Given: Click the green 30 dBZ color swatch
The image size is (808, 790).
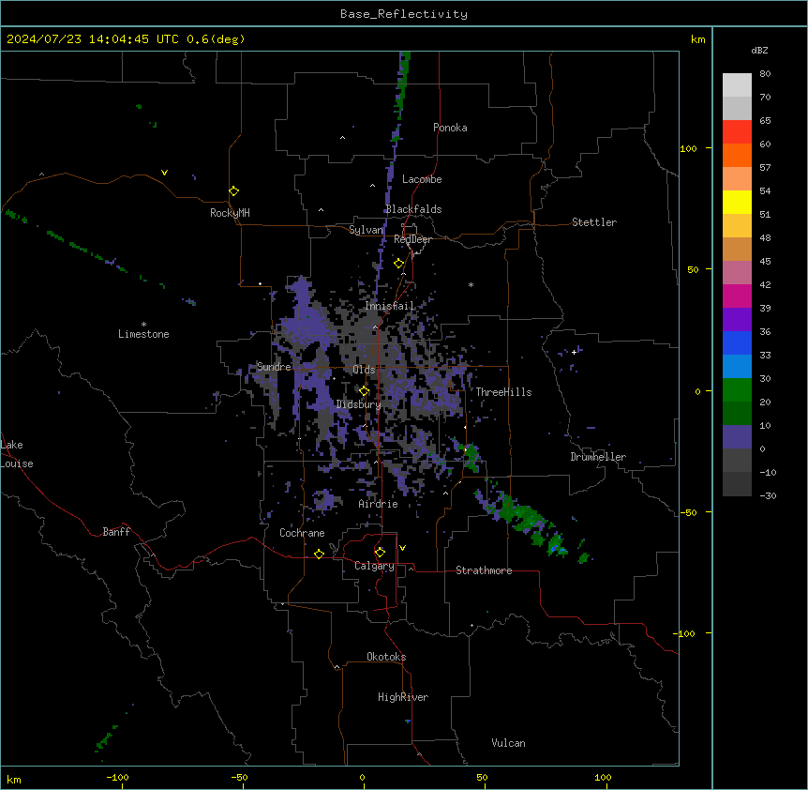Looking at the screenshot, I should tap(737, 390).
